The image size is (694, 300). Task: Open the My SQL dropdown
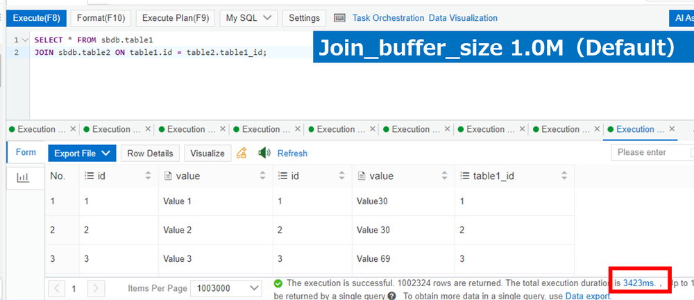(248, 18)
